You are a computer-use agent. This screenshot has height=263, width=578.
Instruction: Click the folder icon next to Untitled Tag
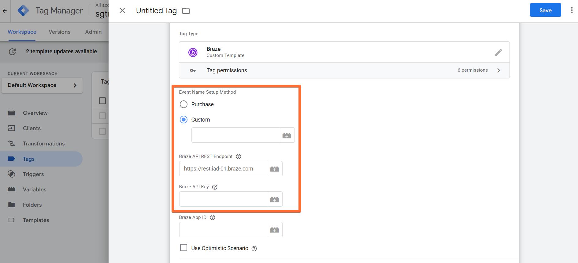186,11
